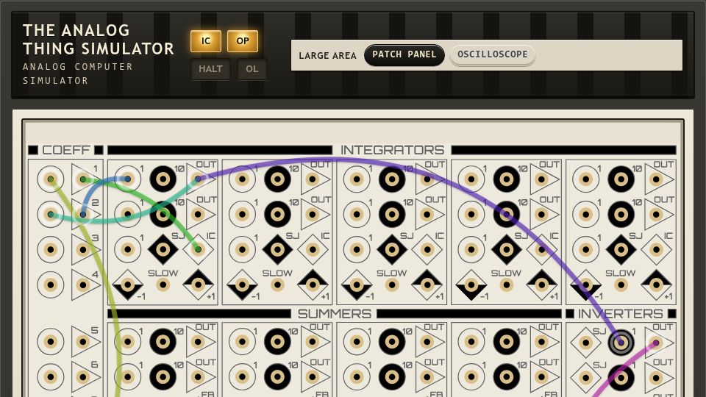Click first integrator's SLOW jack
The image size is (706, 397).
[x=163, y=285]
